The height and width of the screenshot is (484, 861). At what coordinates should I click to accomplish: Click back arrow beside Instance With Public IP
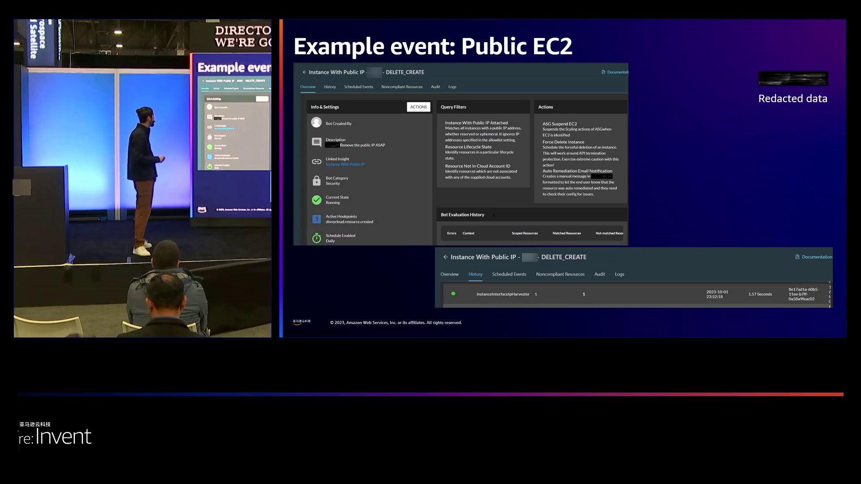(x=304, y=72)
